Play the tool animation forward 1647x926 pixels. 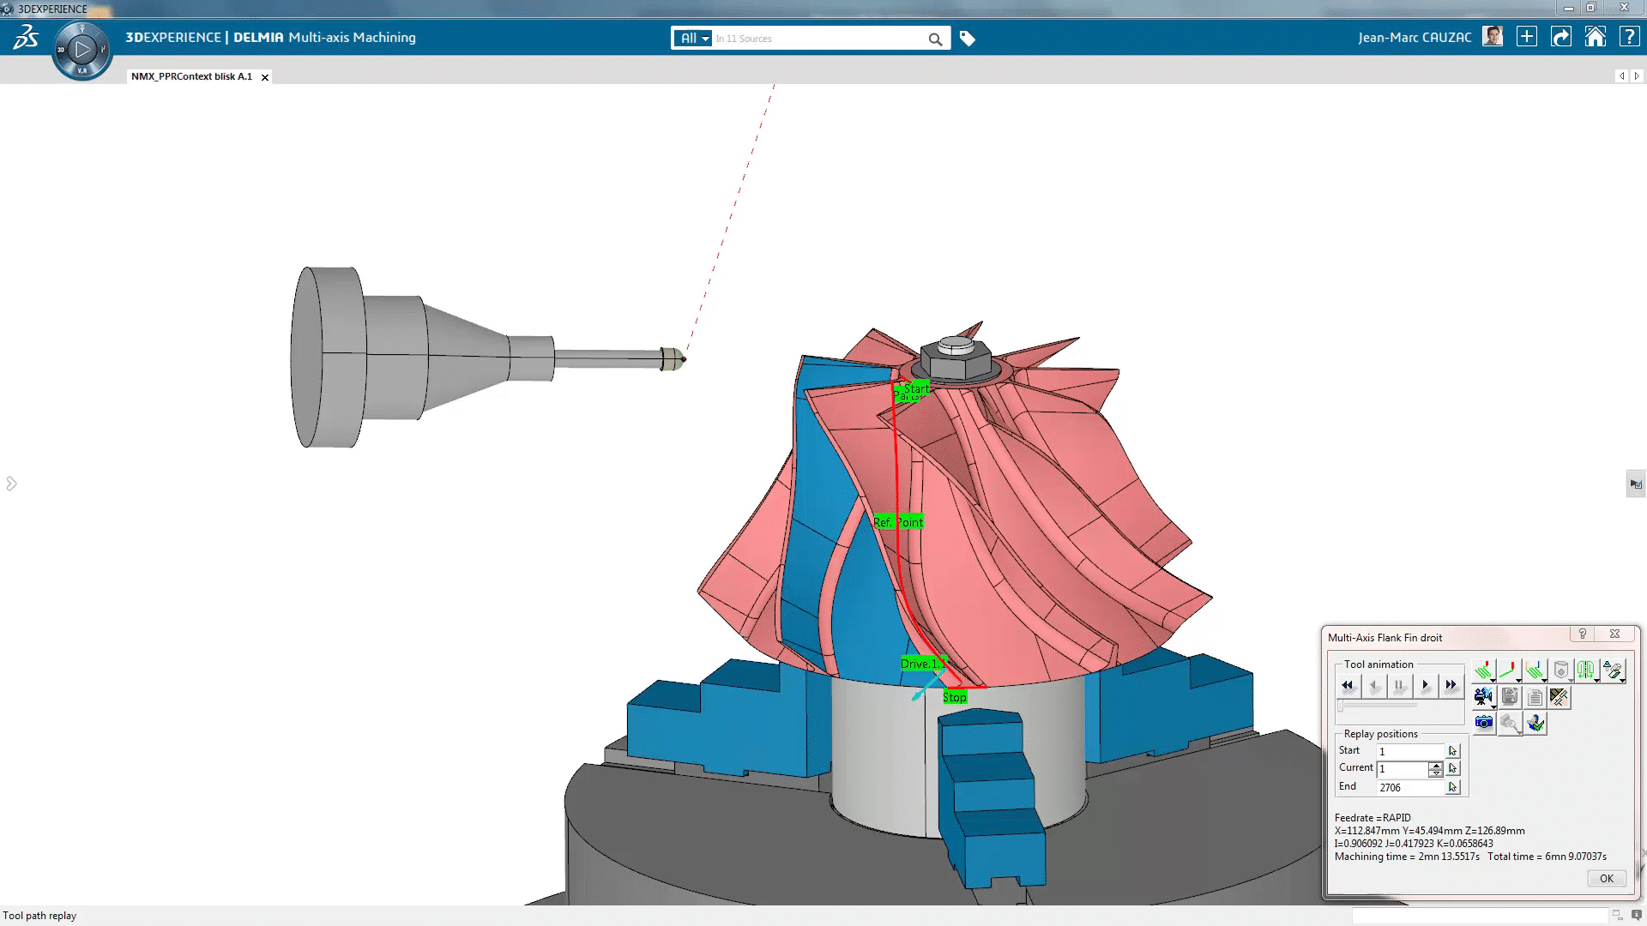[x=1426, y=685]
